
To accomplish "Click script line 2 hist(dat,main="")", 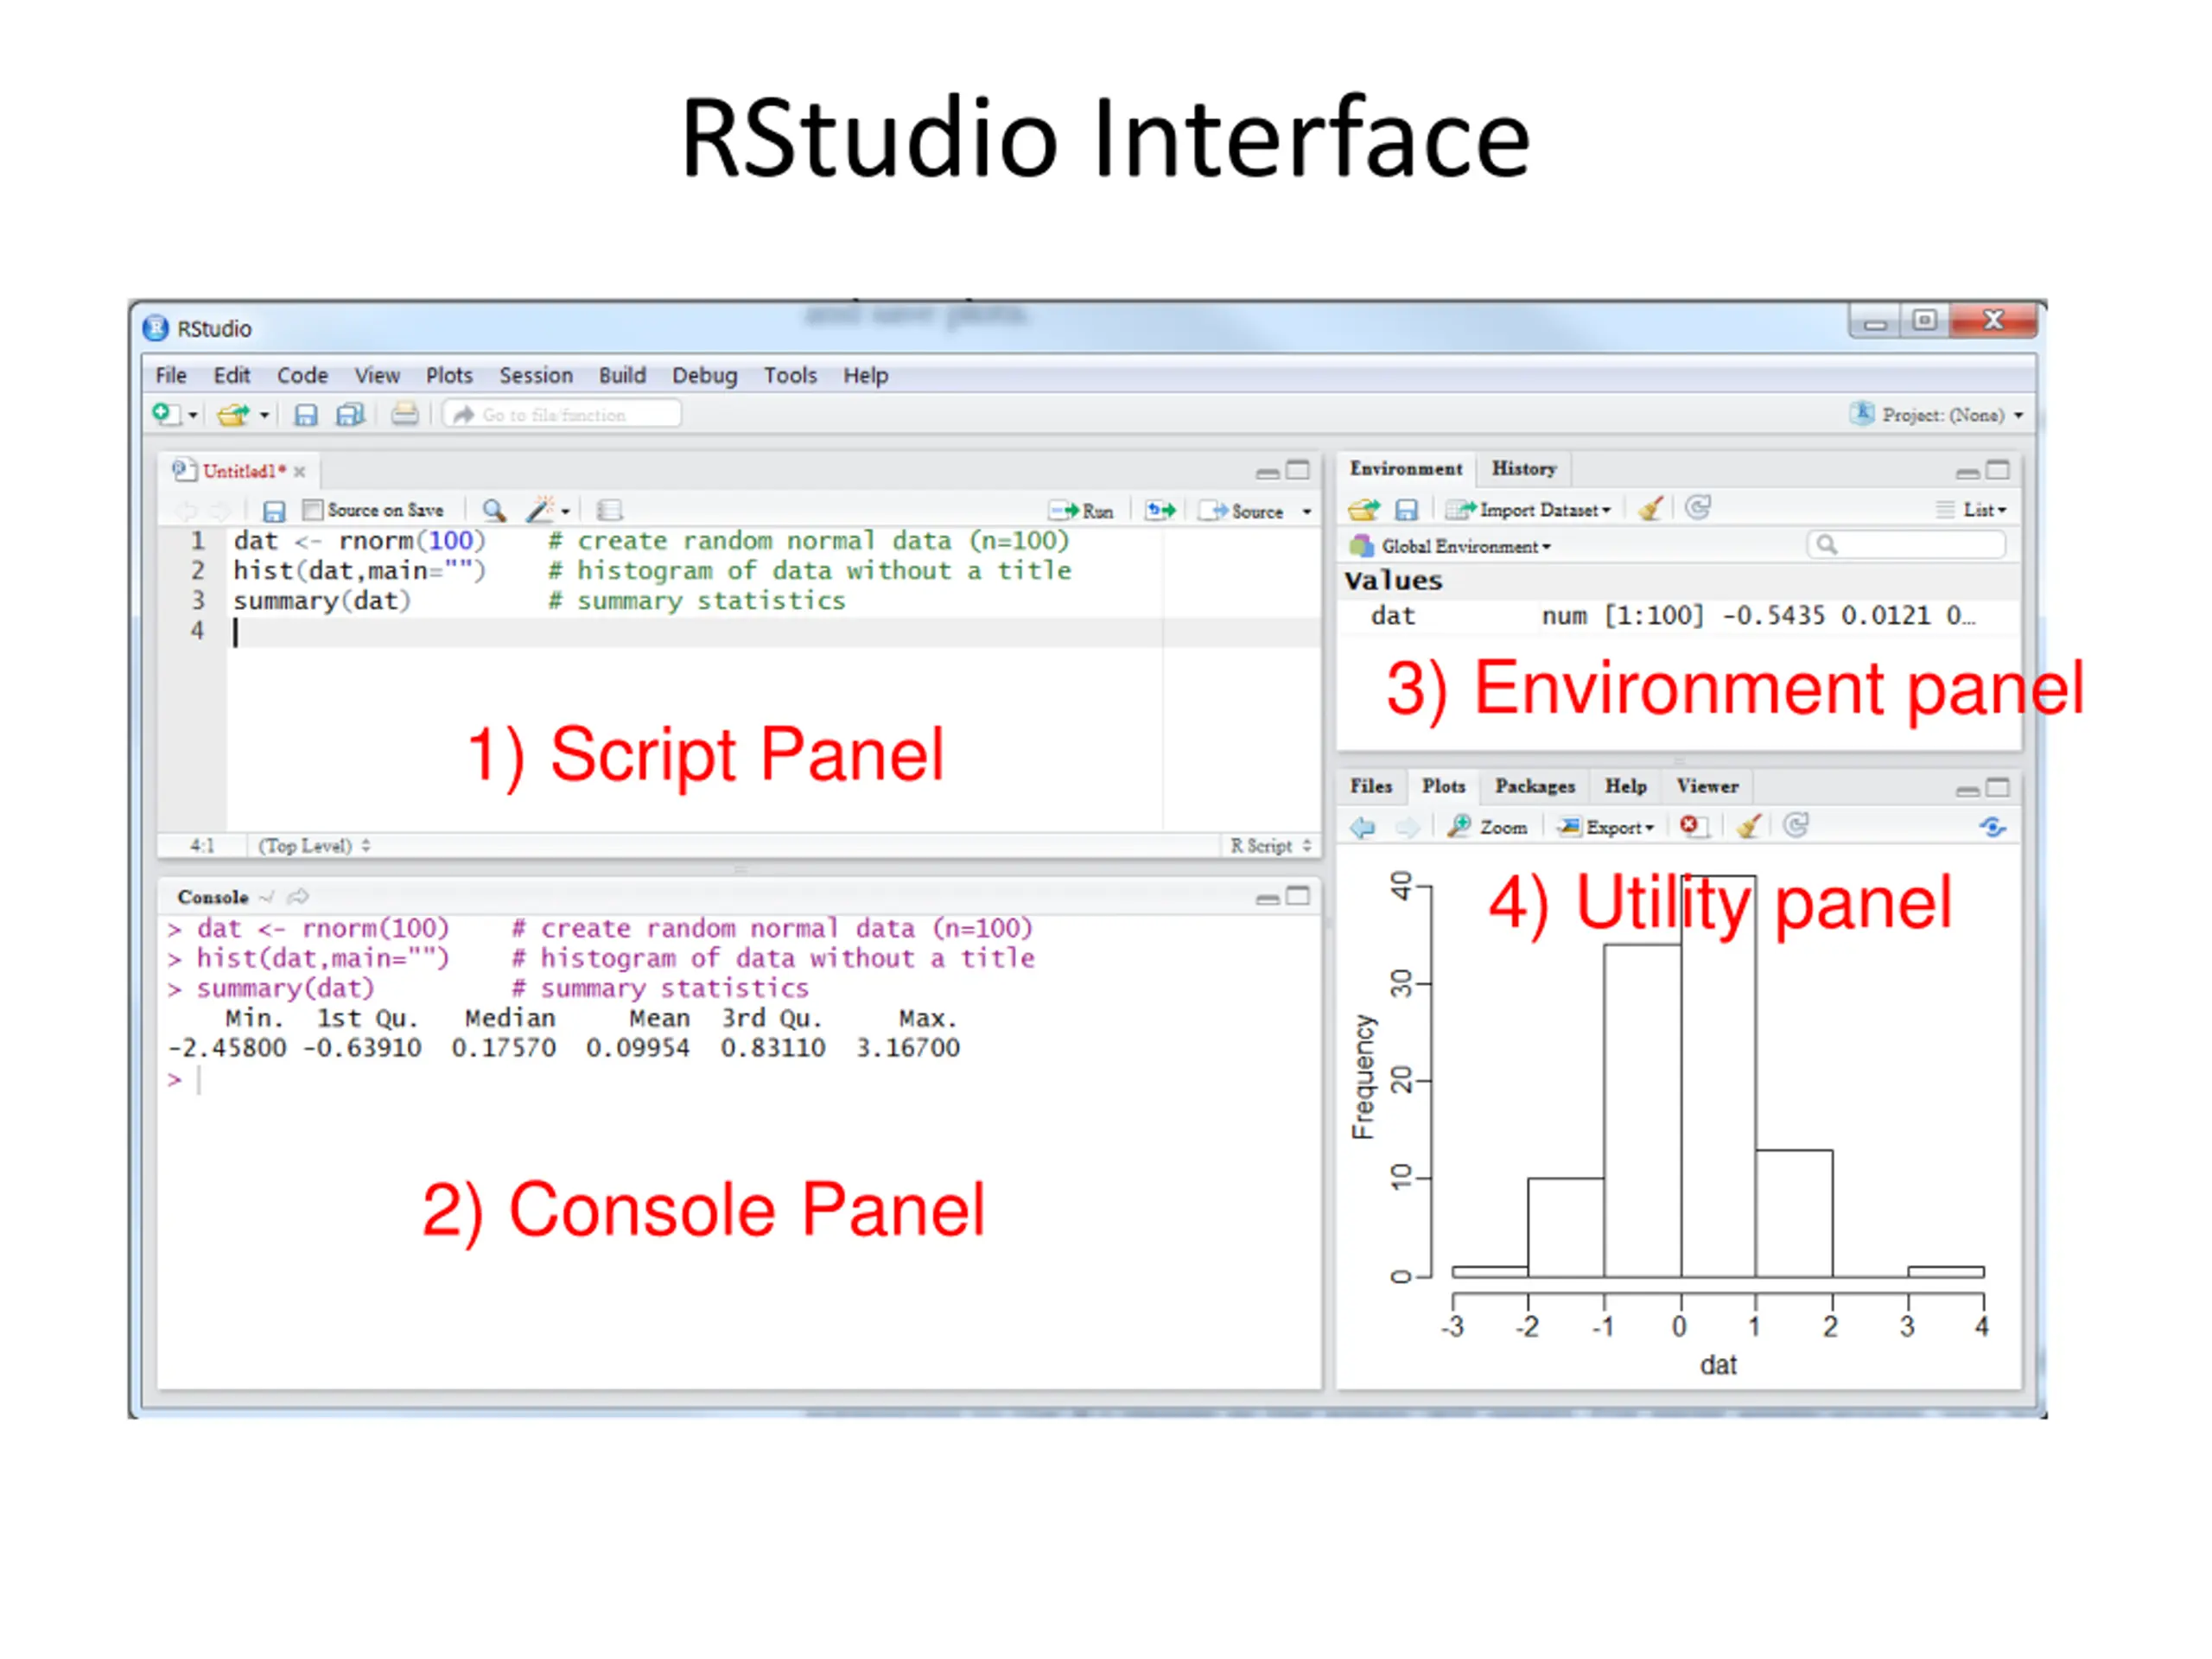I will click(x=359, y=571).
